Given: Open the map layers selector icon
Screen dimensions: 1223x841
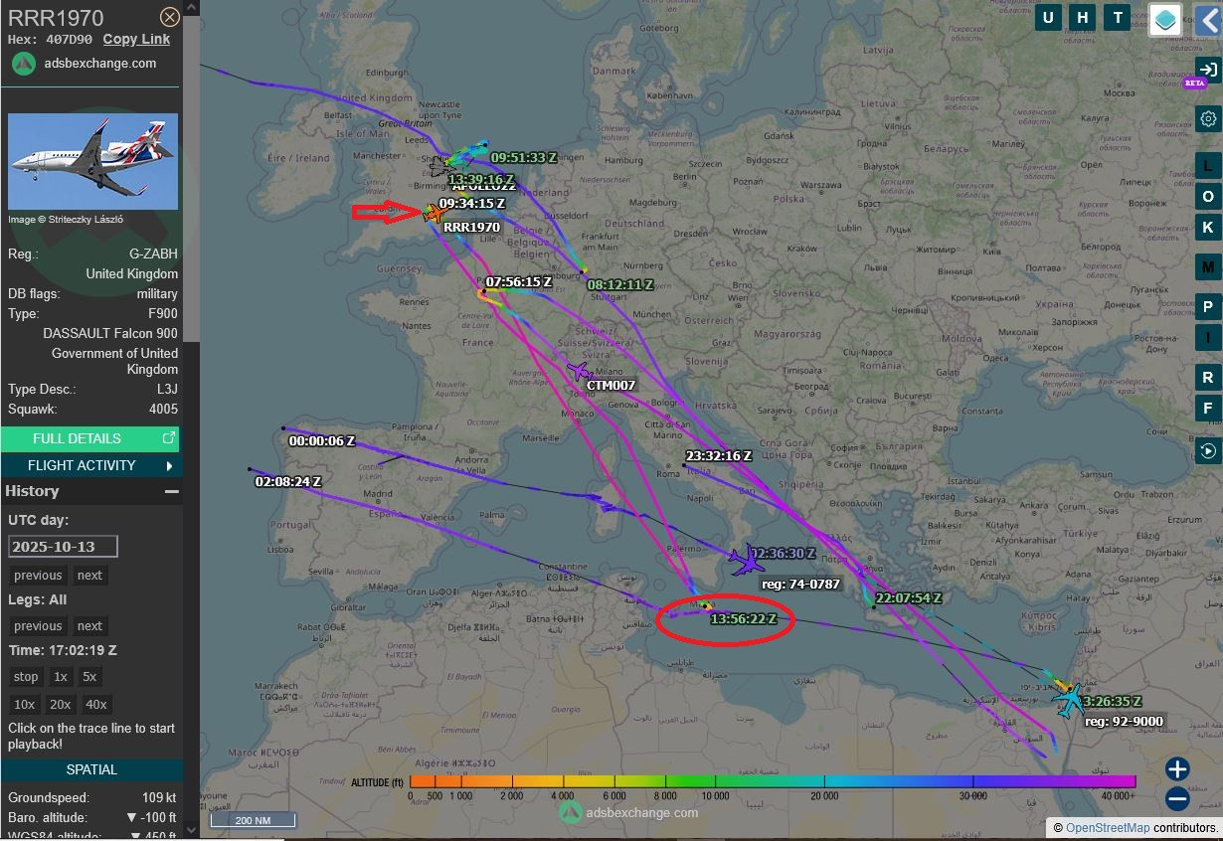Looking at the screenshot, I should tap(1165, 19).
